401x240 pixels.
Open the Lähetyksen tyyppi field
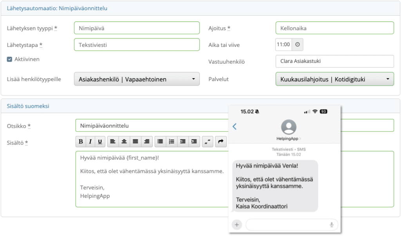(x=137, y=28)
